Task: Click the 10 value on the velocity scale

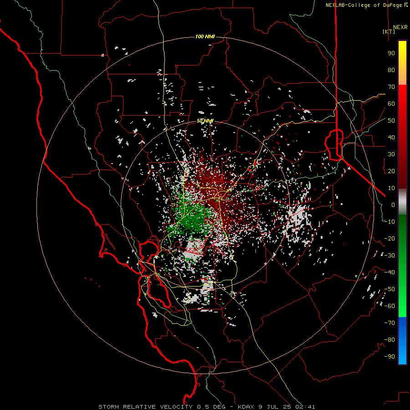Action: [391, 188]
